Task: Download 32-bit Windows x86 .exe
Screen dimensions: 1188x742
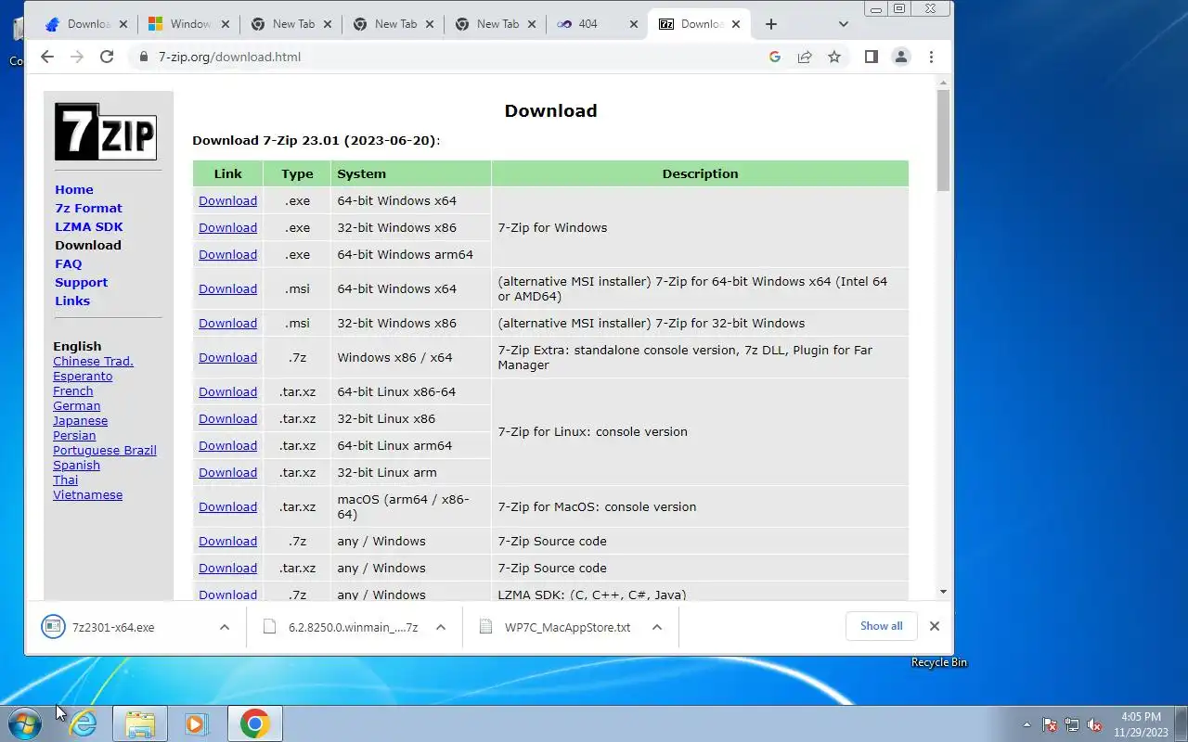Action: [227, 227]
